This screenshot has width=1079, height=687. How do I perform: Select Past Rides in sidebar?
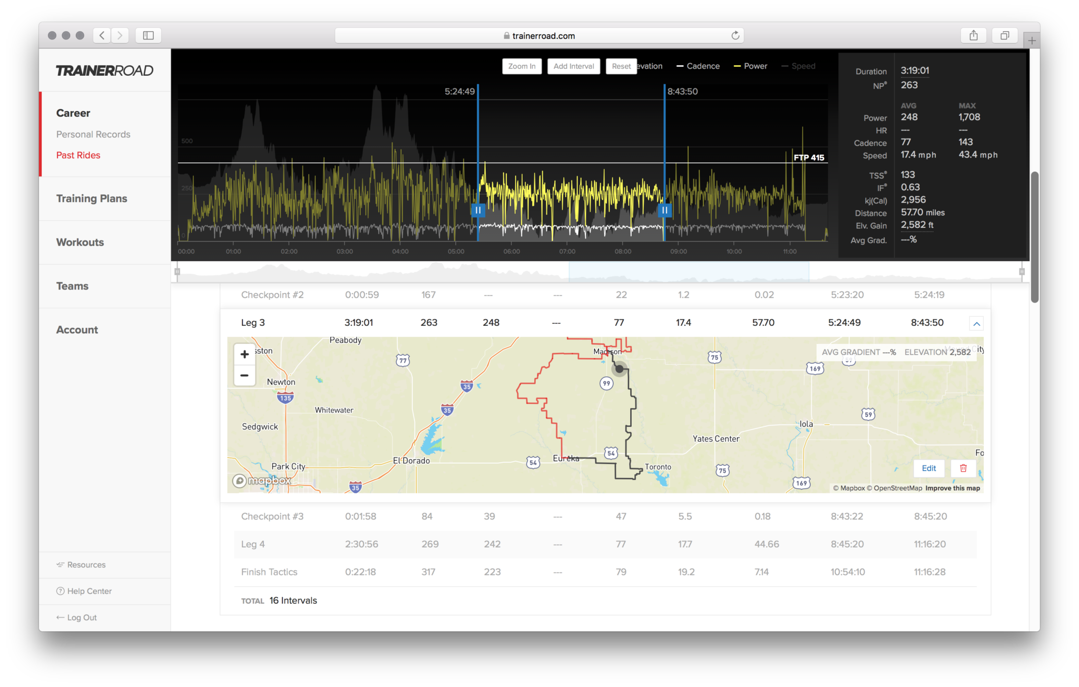78,155
